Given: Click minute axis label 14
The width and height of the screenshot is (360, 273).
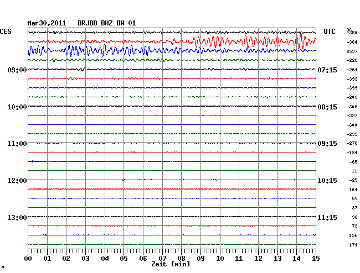Looking at the screenshot, I should point(296,259).
